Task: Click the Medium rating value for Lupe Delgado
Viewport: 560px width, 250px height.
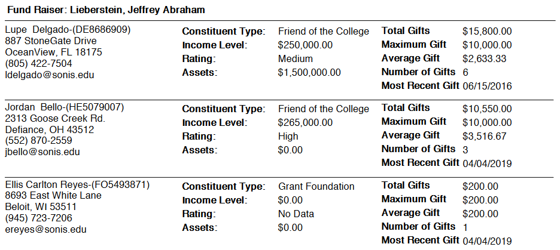Action: coord(296,58)
